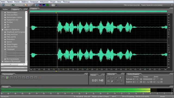Switch to Edit view (Правка) button
174x98 pixels.
6,5
